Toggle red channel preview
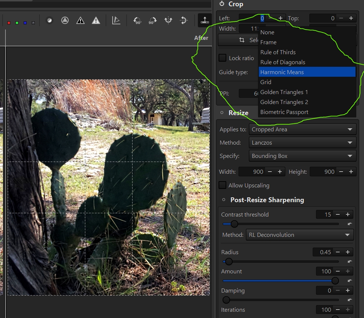The width and height of the screenshot is (364, 318). [x=9, y=23]
